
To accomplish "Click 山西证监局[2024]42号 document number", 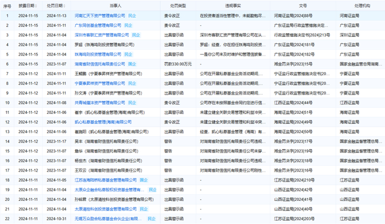I will click(293, 190).
